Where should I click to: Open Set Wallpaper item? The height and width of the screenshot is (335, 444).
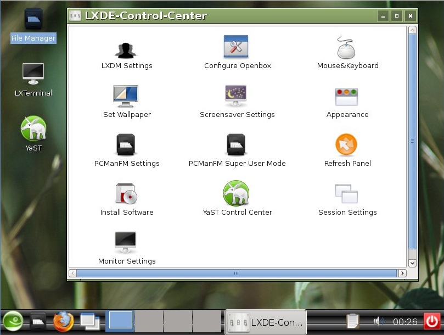click(x=126, y=96)
